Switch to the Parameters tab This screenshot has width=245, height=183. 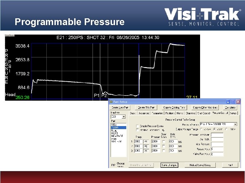(x=157, y=113)
